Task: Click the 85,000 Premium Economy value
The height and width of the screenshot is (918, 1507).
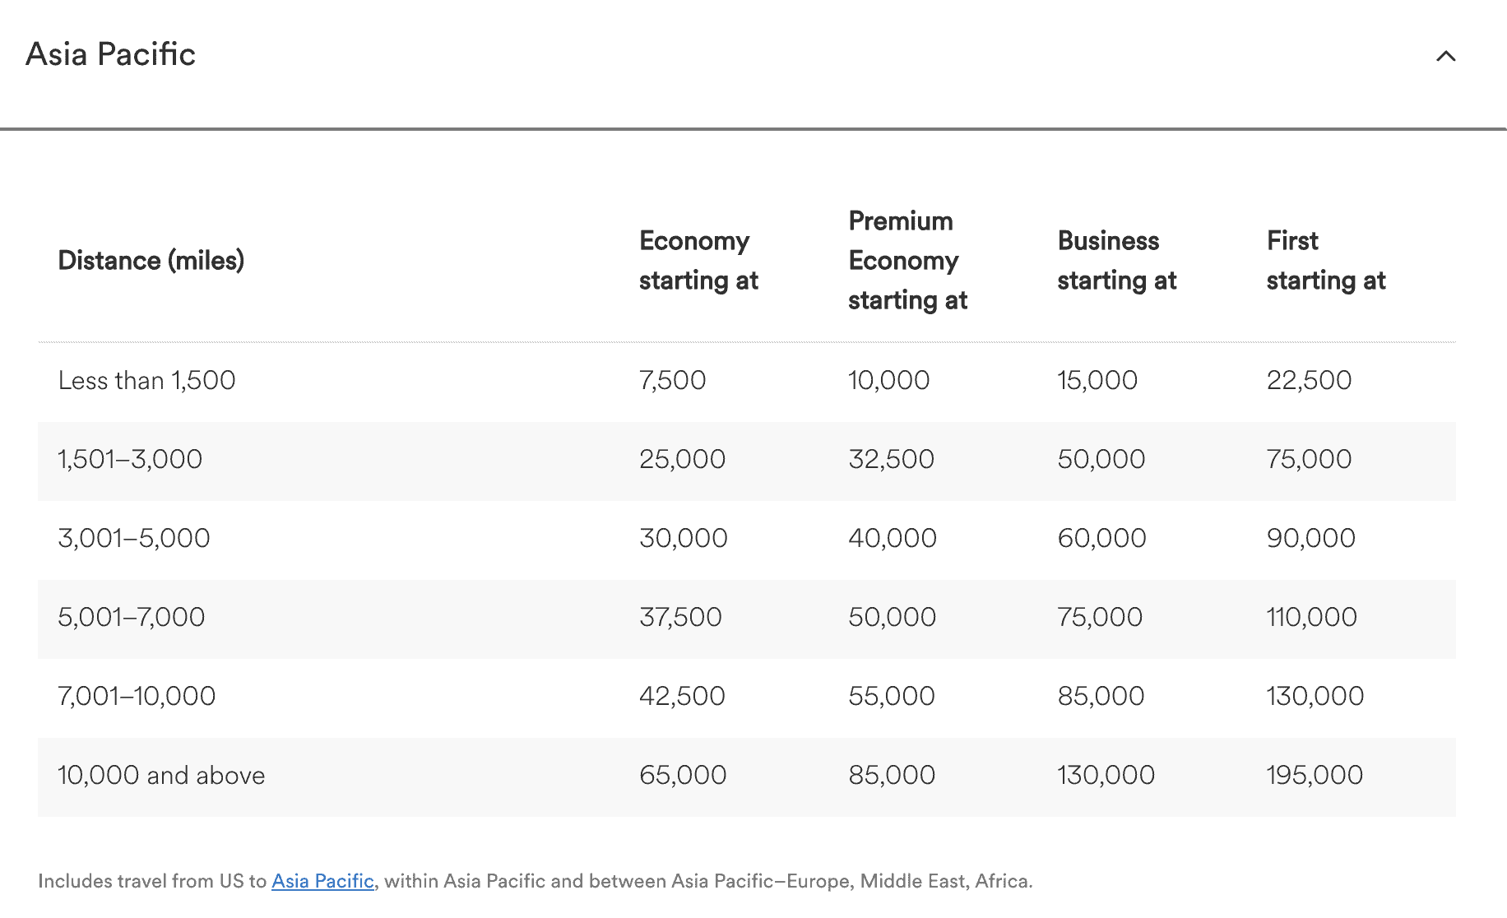Action: point(891,774)
